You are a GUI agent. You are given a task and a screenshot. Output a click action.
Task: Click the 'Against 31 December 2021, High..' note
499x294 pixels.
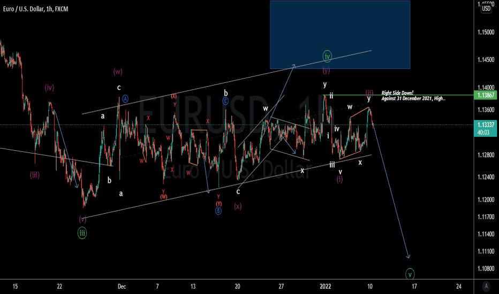click(413, 98)
